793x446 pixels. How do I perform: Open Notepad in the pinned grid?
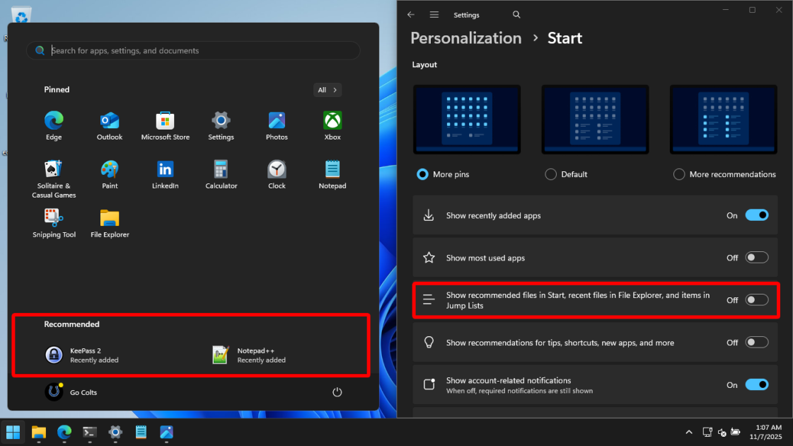(332, 175)
